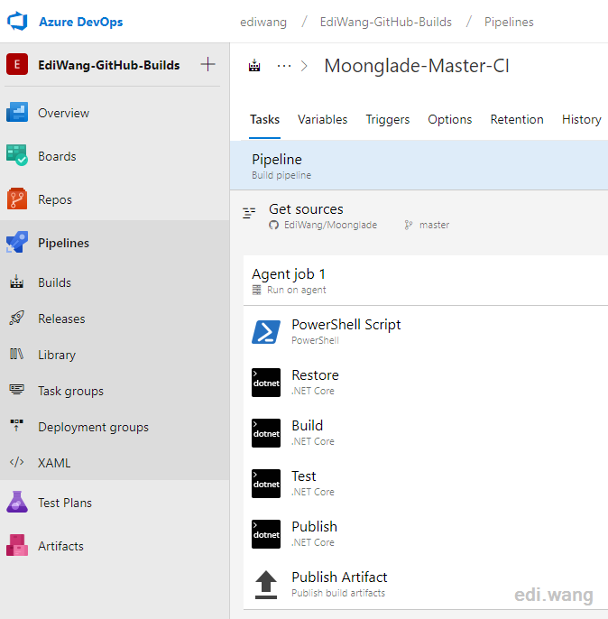Screen dimensions: 608x619
Task: Click the red E project avatar
Action: point(17,64)
